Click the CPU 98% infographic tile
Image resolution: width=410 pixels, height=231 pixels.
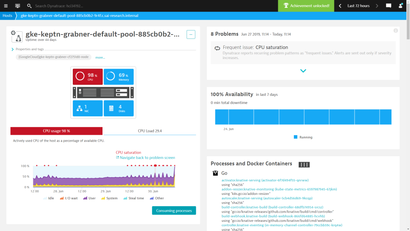tap(87, 76)
